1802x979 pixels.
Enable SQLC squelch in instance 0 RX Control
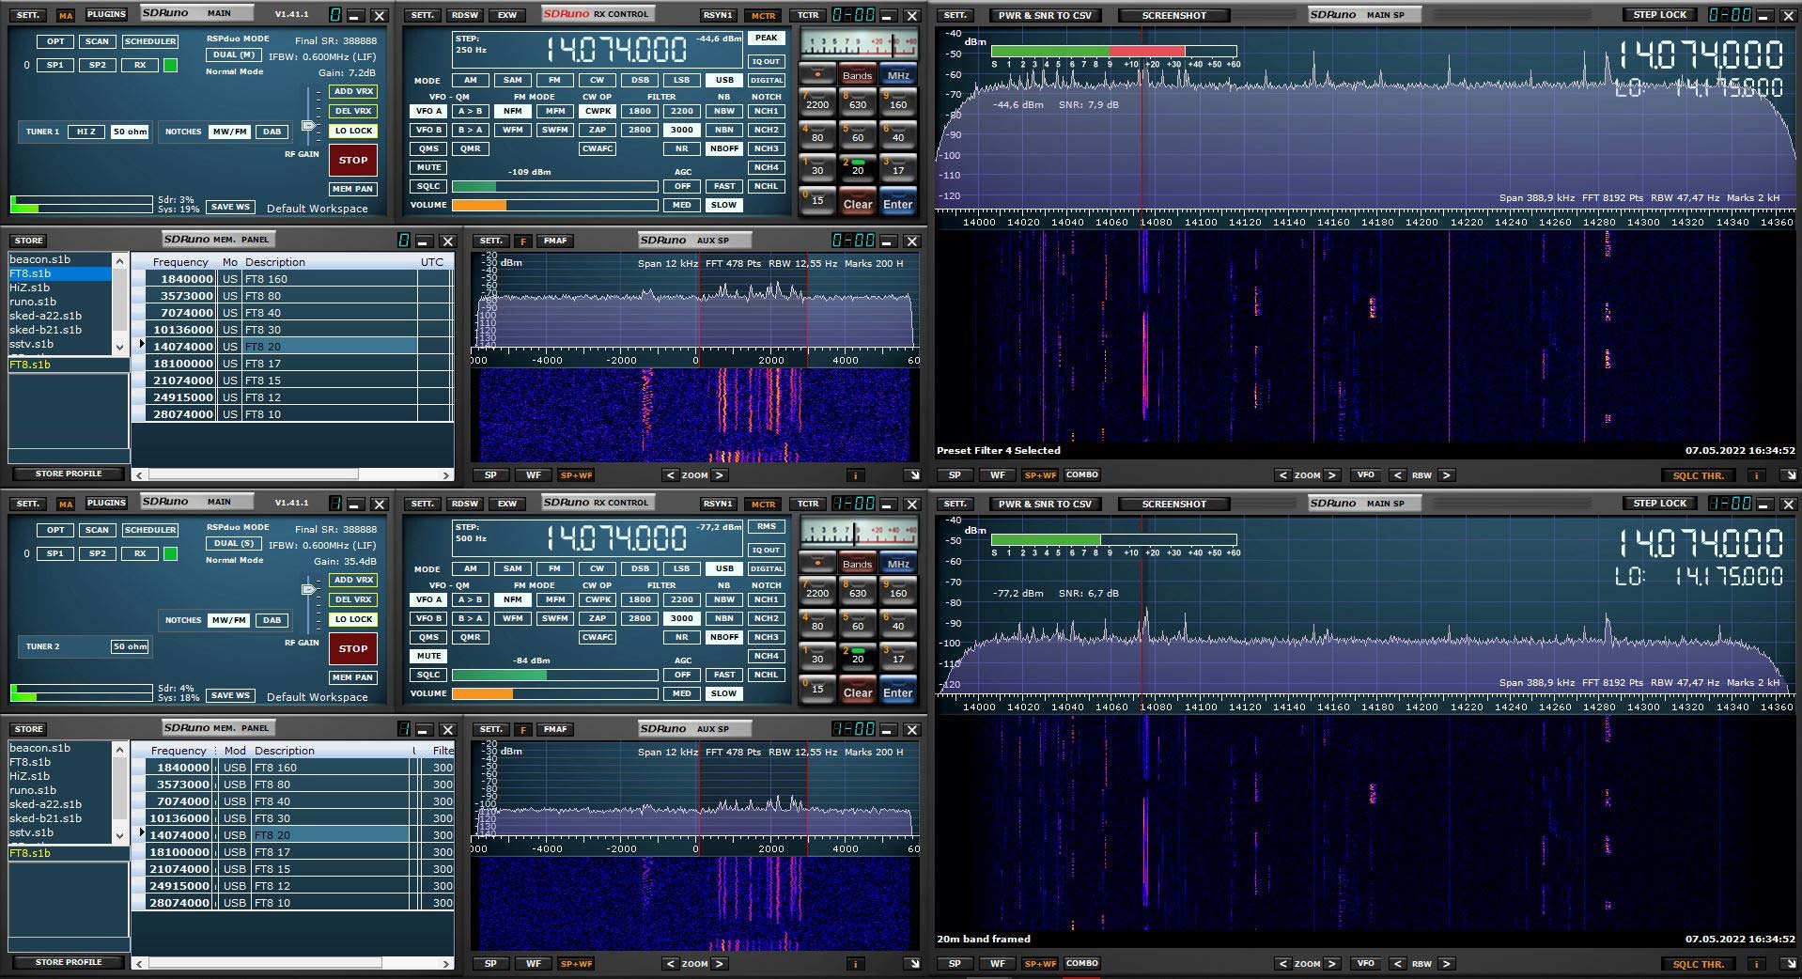(x=428, y=186)
